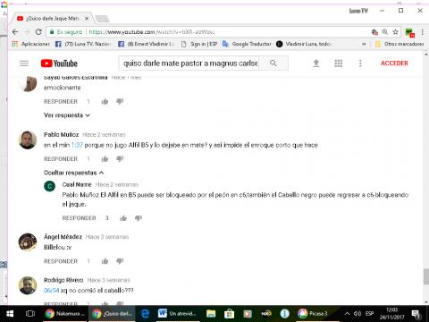
Task: Open the Microsoft Store taskbar icon
Action: [x=229, y=314]
